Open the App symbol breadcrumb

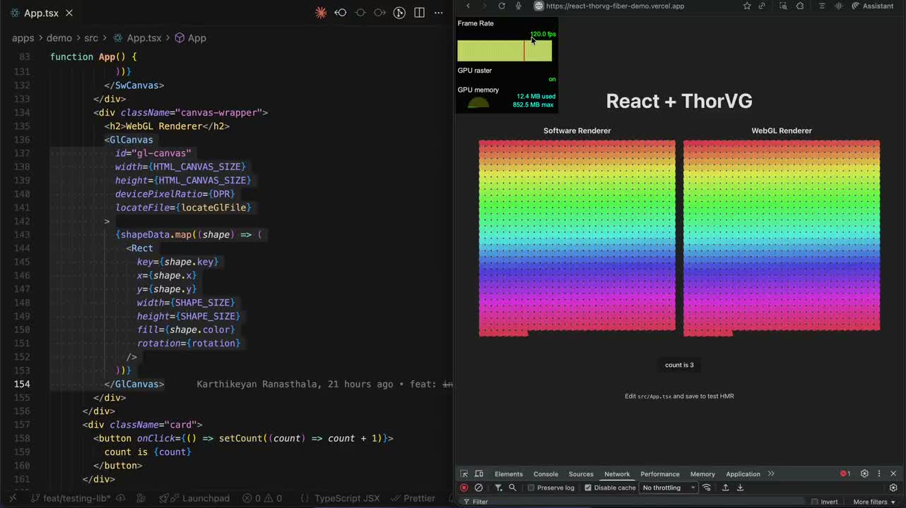[191, 38]
